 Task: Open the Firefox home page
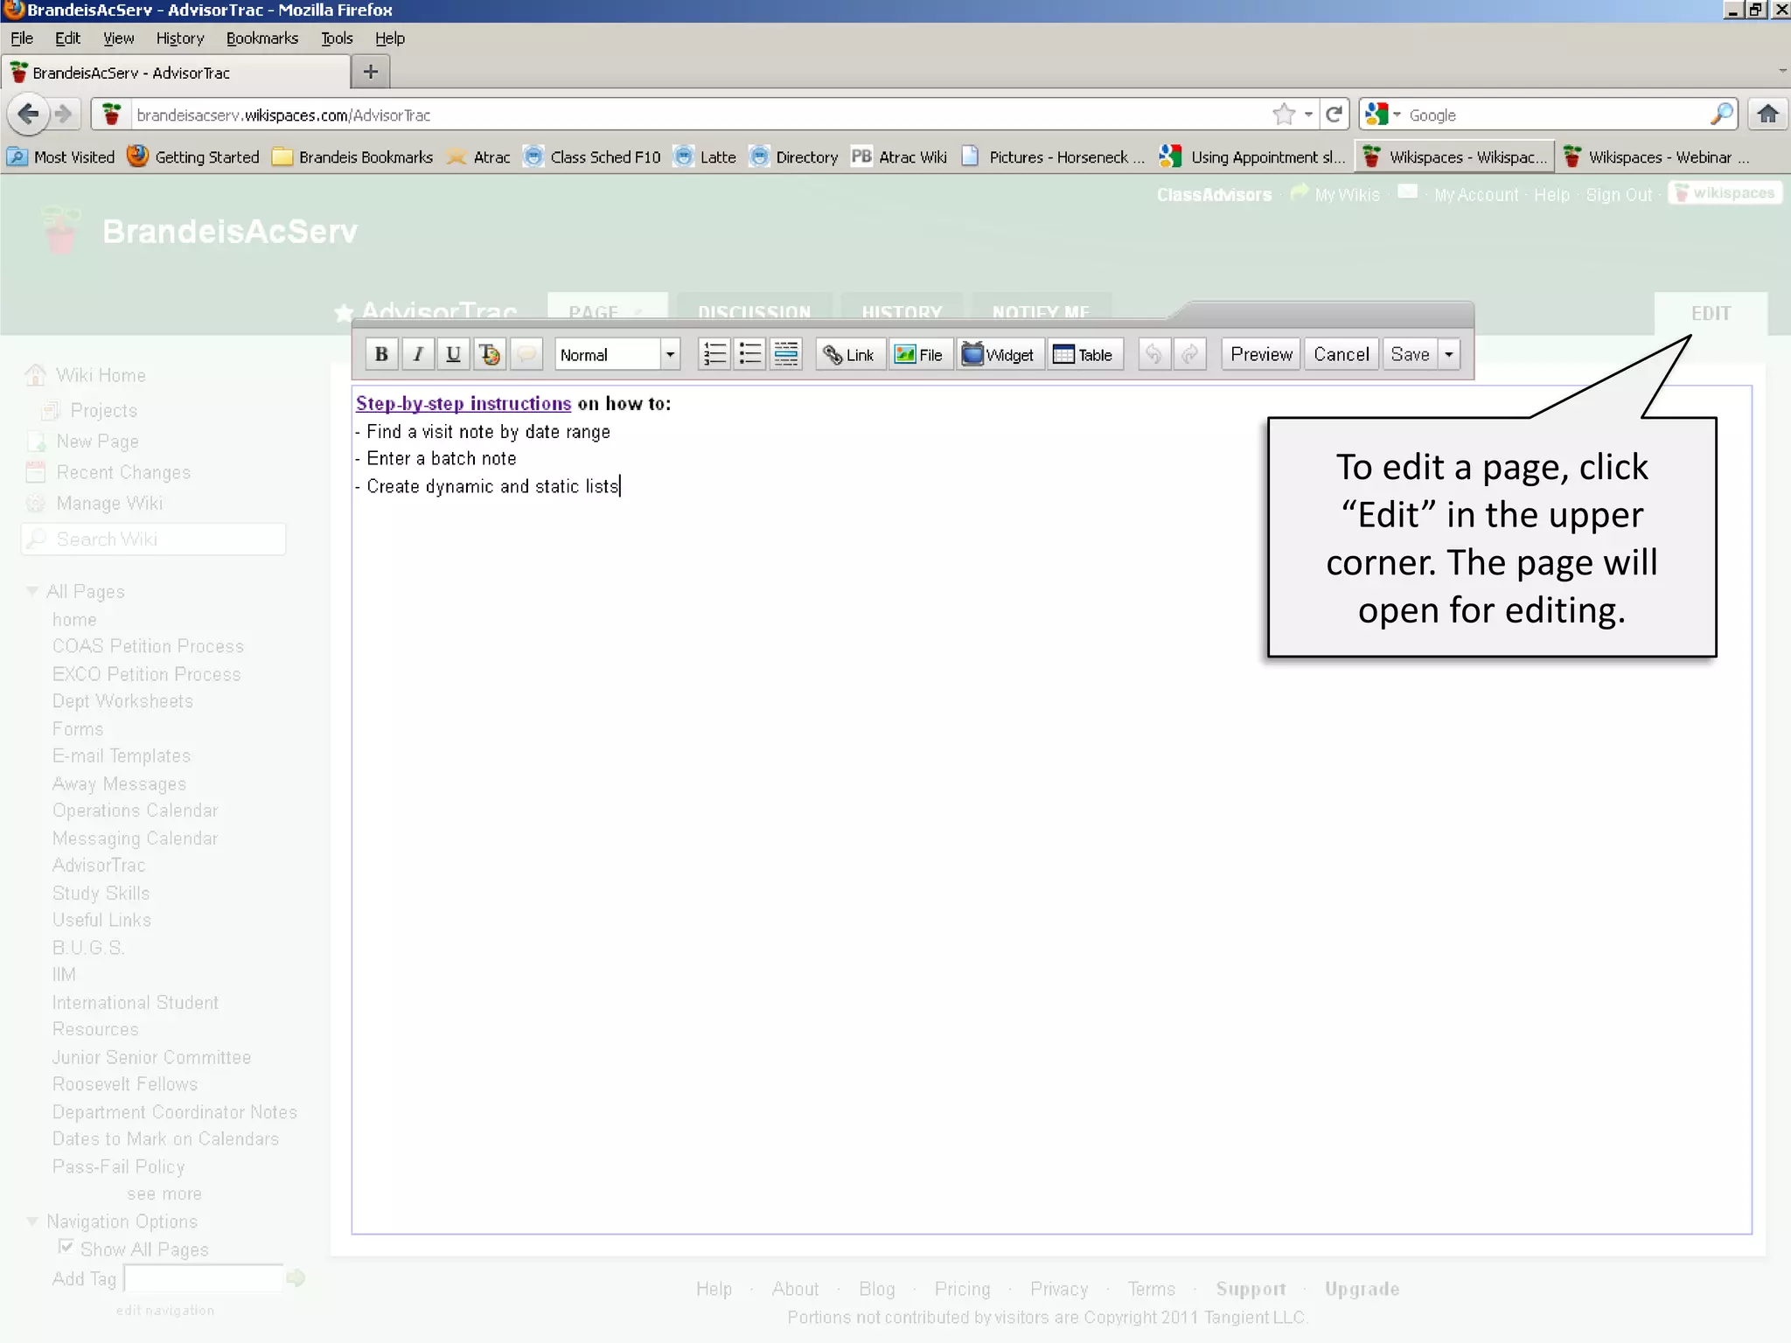click(1767, 115)
